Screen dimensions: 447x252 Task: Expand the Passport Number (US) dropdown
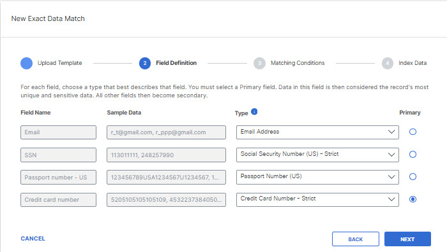pyautogui.click(x=317, y=177)
